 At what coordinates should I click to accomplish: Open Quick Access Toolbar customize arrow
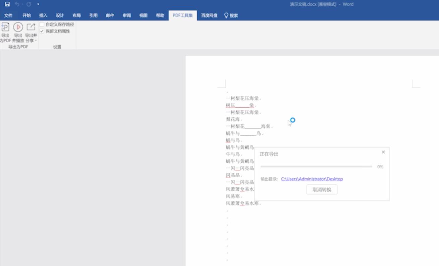pyautogui.click(x=38, y=4)
